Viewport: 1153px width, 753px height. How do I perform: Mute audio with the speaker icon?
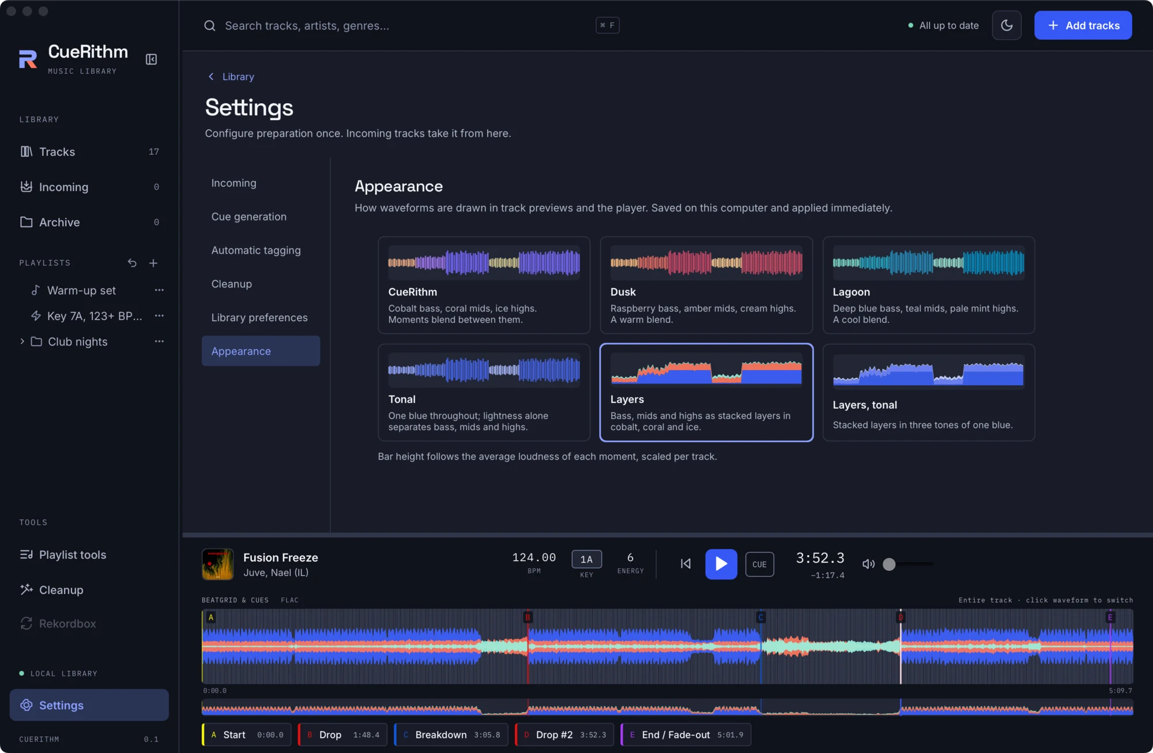868,564
